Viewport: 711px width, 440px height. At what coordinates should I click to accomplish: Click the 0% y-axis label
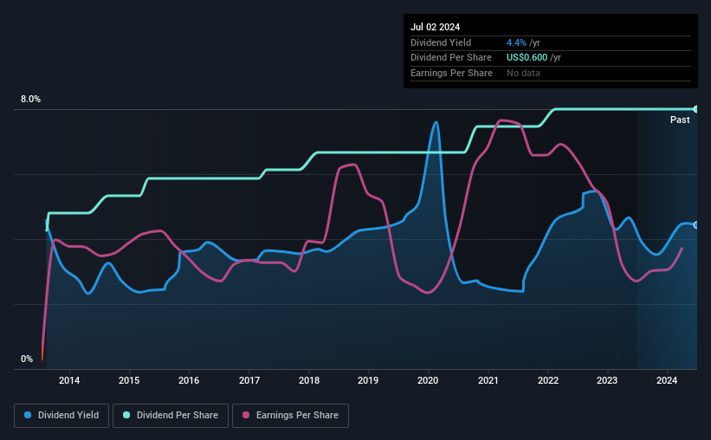pyautogui.click(x=27, y=359)
